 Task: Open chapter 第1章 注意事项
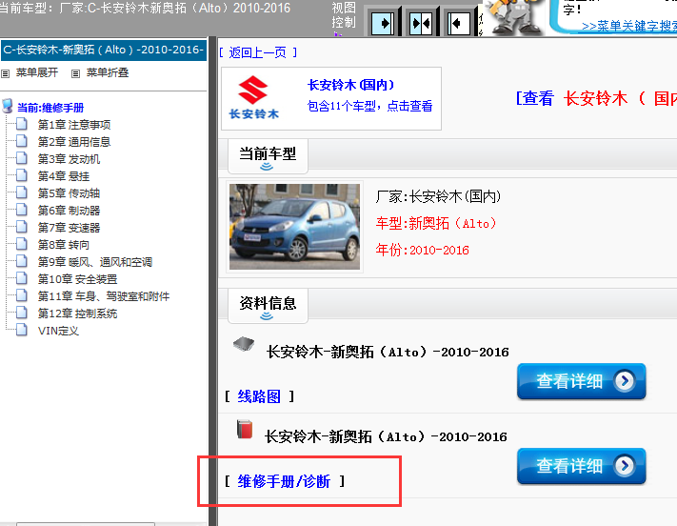74,125
